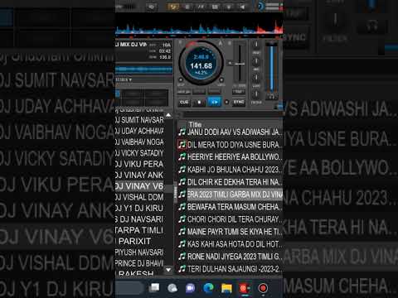Click the note icon of RONE NADI JIYEGA 2023
This screenshot has width=398, height=298.
tap(182, 257)
